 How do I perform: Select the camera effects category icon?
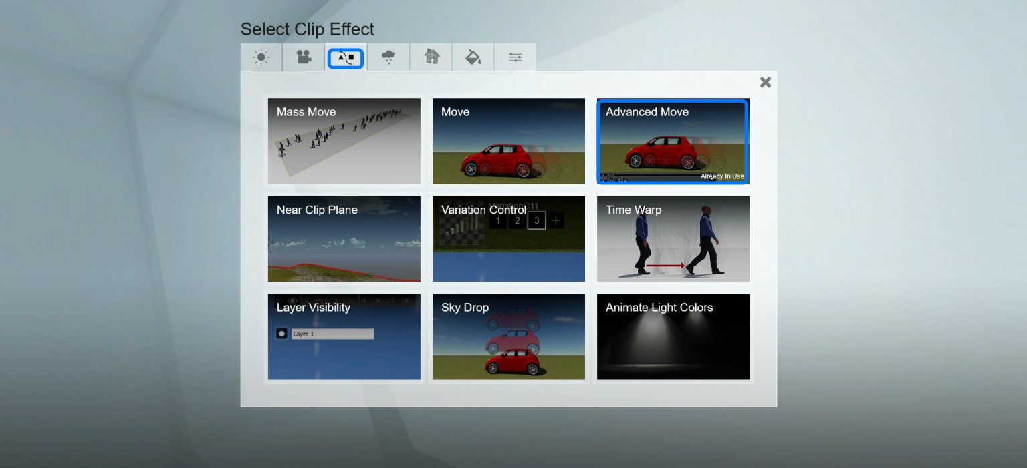point(303,57)
